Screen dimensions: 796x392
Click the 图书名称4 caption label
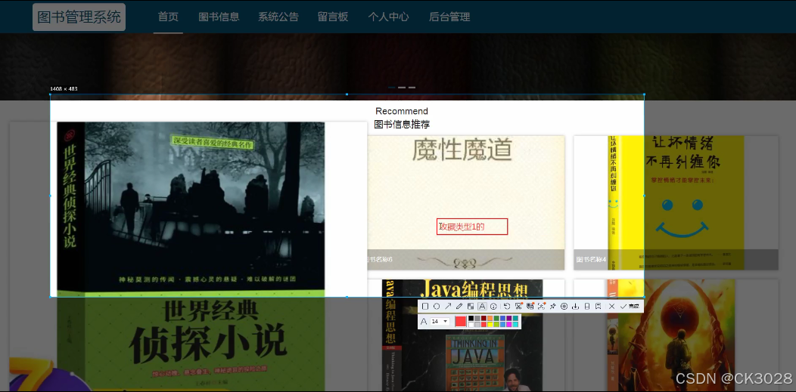(x=591, y=259)
